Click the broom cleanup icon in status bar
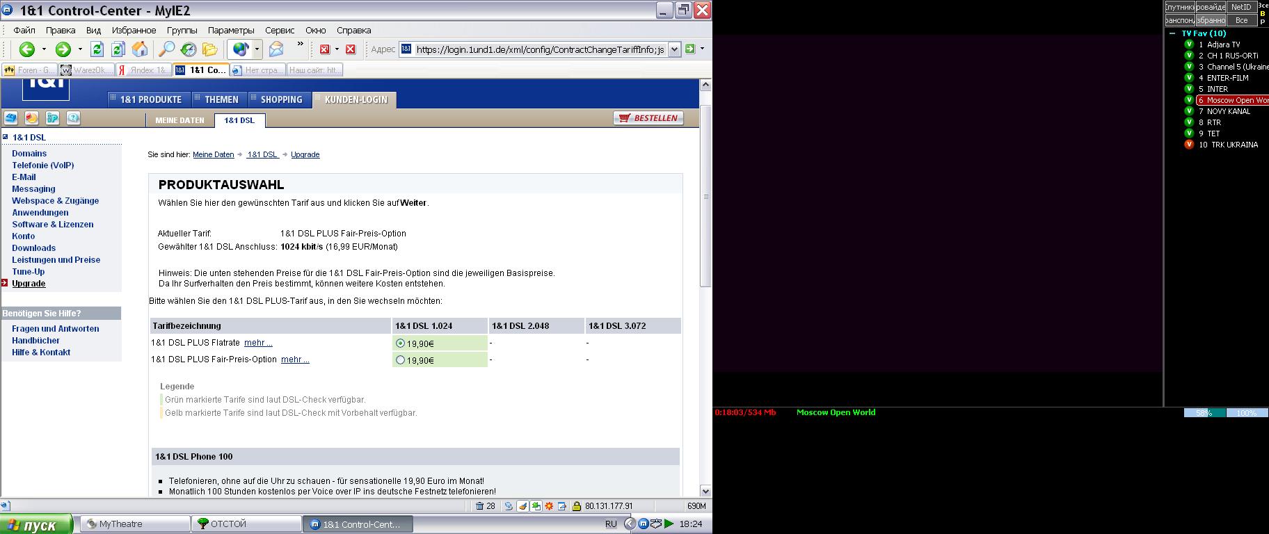 click(522, 506)
